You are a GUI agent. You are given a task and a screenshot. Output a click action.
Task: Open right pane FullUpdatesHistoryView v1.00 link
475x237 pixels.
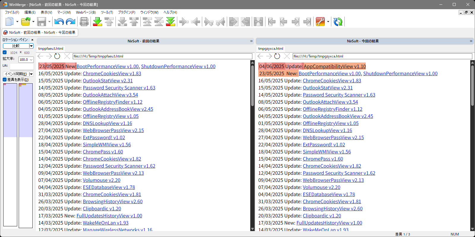tap(329, 223)
